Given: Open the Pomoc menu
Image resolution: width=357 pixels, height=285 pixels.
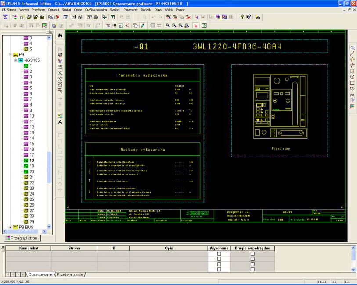Looking at the screenshot, I should 180,10.
